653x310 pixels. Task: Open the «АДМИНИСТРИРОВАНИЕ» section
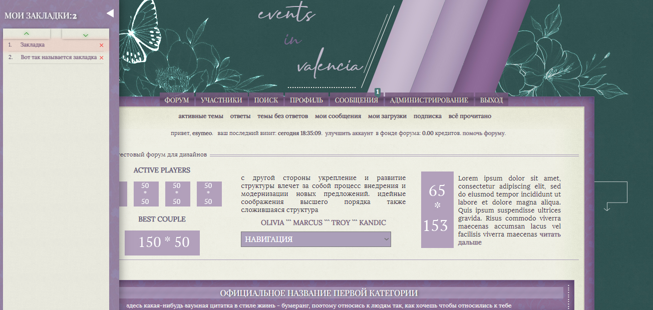click(x=429, y=100)
